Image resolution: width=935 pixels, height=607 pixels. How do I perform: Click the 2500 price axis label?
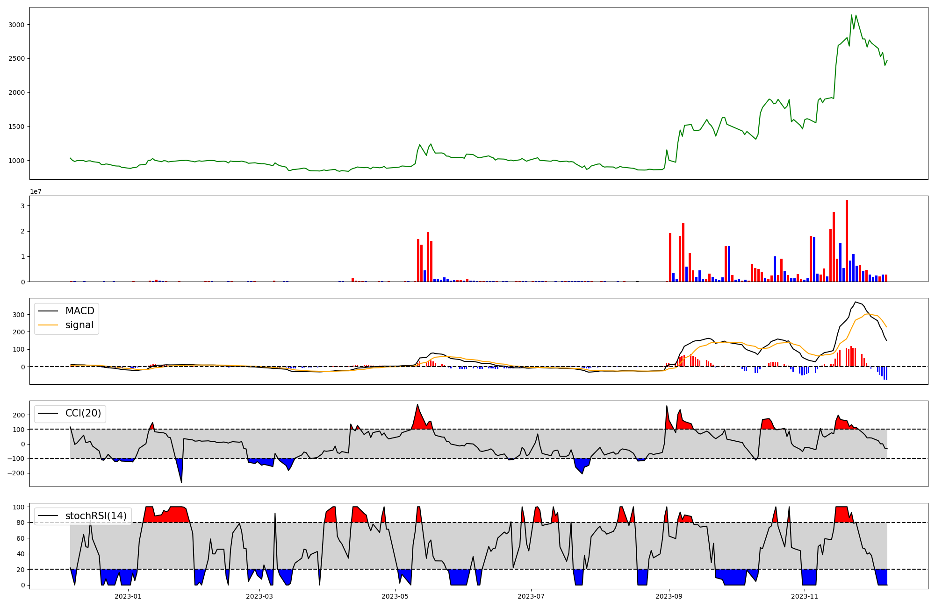click(x=17, y=59)
